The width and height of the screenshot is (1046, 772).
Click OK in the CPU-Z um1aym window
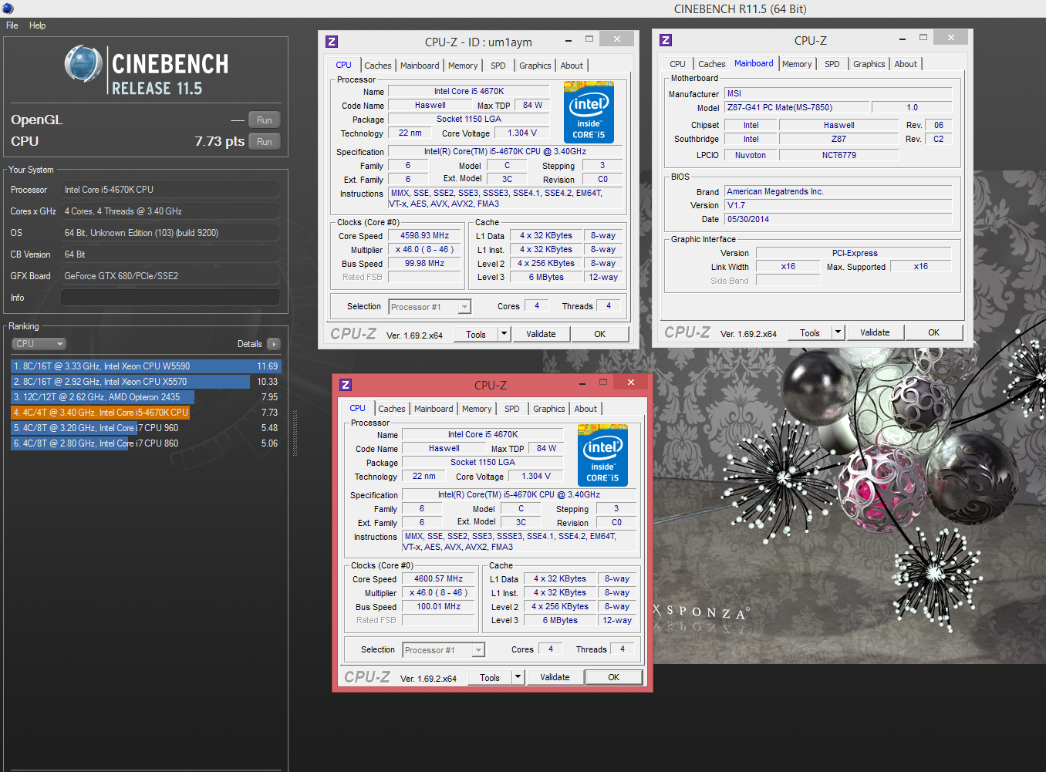[x=600, y=334]
